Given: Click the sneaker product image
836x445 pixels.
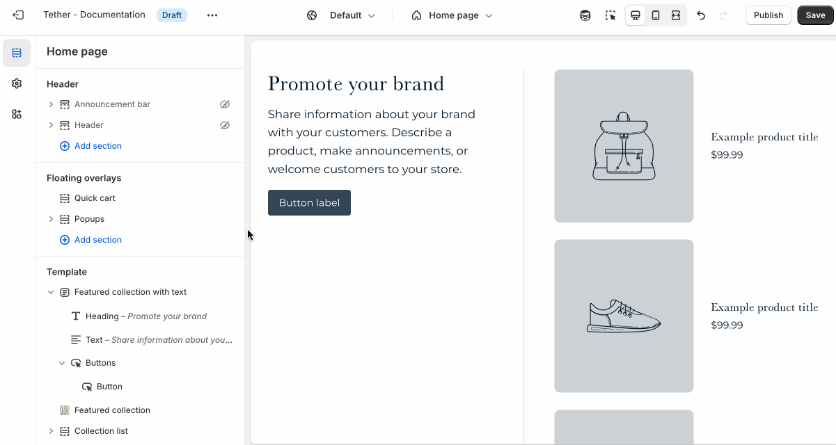Looking at the screenshot, I should point(624,316).
